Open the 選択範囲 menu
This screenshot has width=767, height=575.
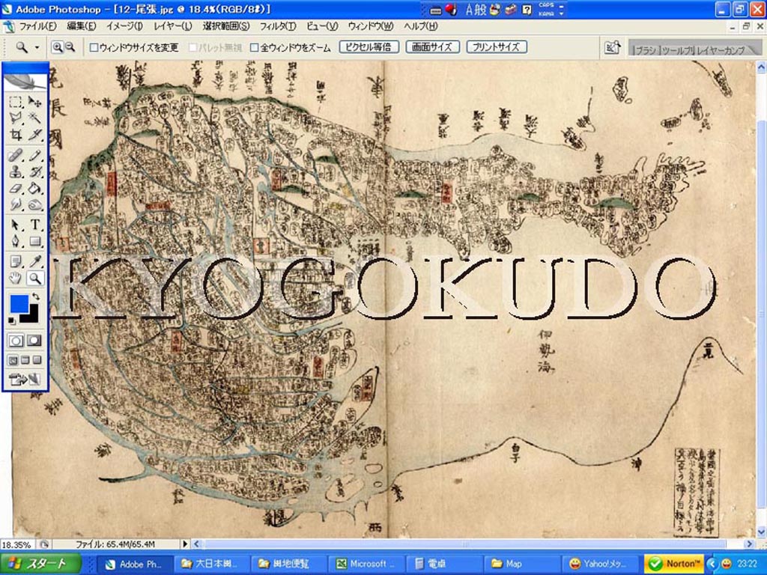(226, 26)
